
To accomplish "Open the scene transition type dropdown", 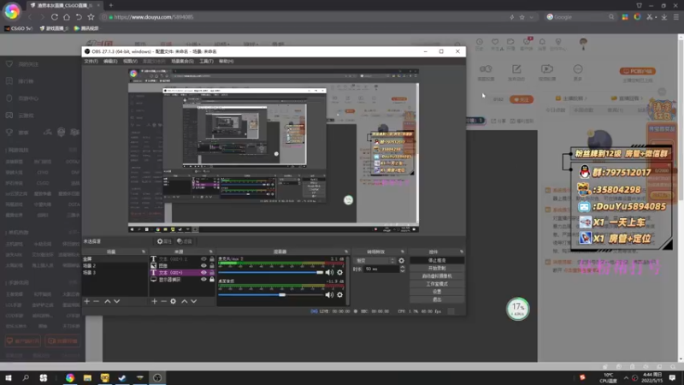I will (x=375, y=261).
